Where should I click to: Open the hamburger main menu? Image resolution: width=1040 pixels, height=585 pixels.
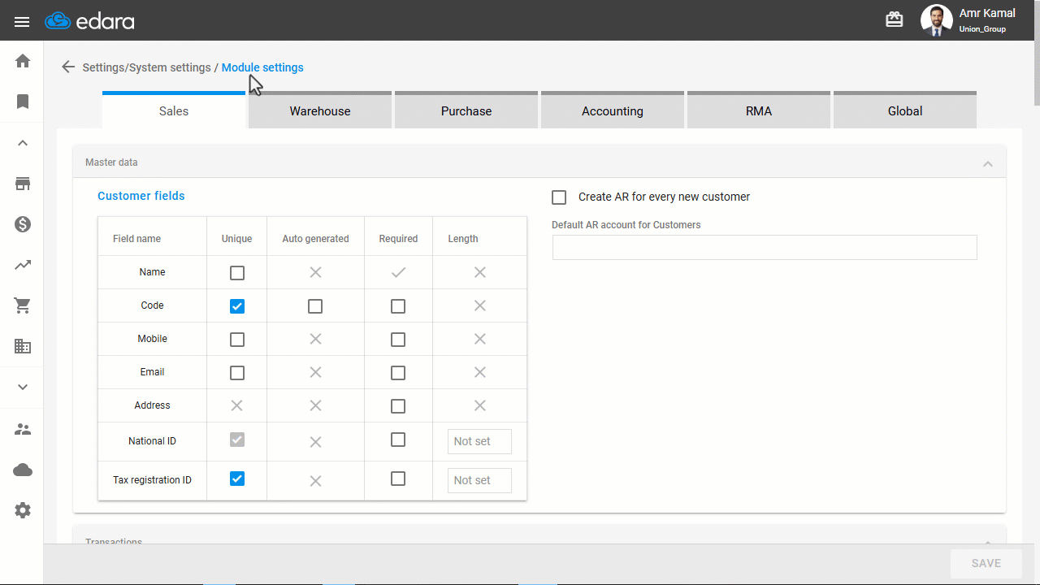click(22, 21)
